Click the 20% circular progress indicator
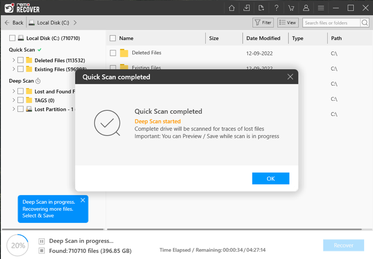 (18, 245)
